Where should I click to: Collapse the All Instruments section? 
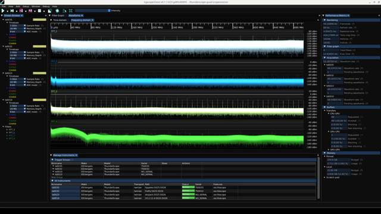click(52, 181)
